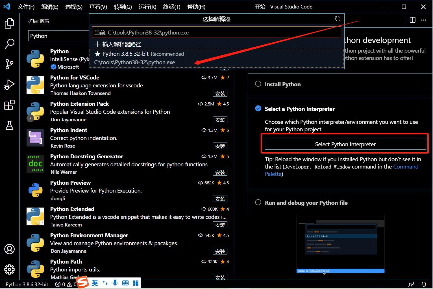
Task: Click the VS Code logo icon
Action: click(7, 7)
